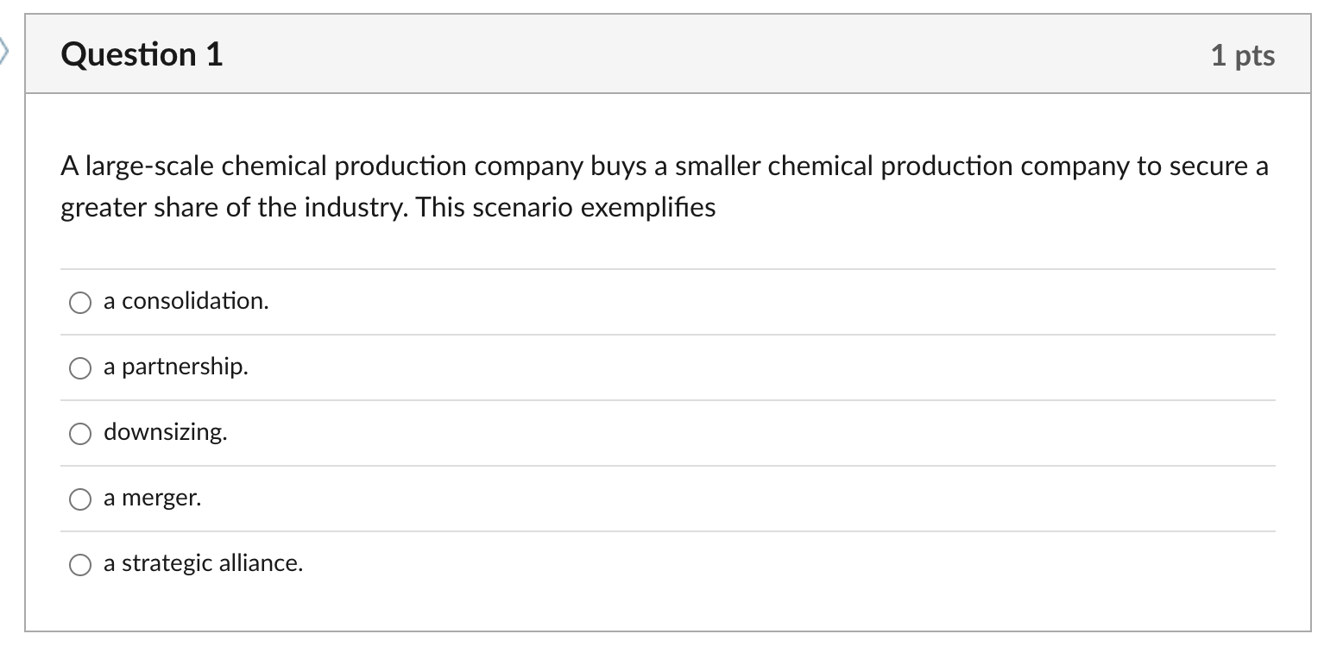
Task: Click the "1 pts" points label
Action: [1242, 55]
